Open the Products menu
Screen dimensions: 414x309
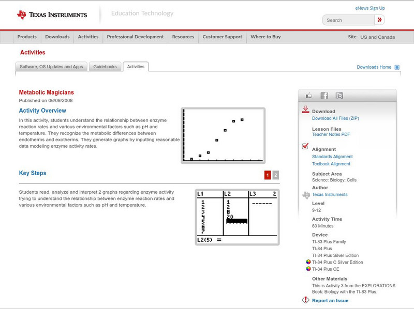pos(27,37)
